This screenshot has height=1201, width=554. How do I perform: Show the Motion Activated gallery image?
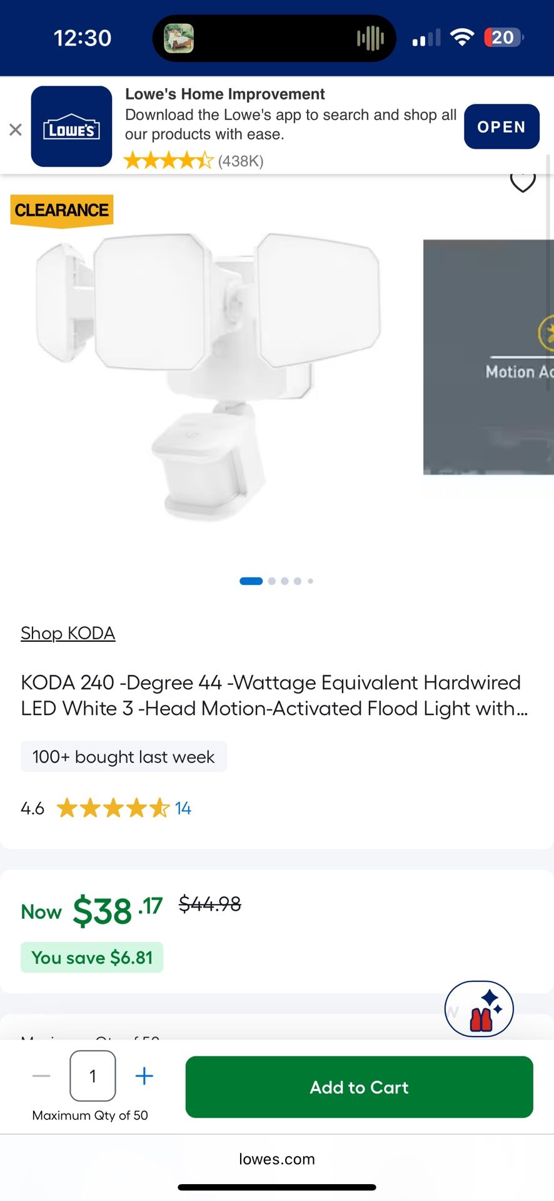[488, 357]
